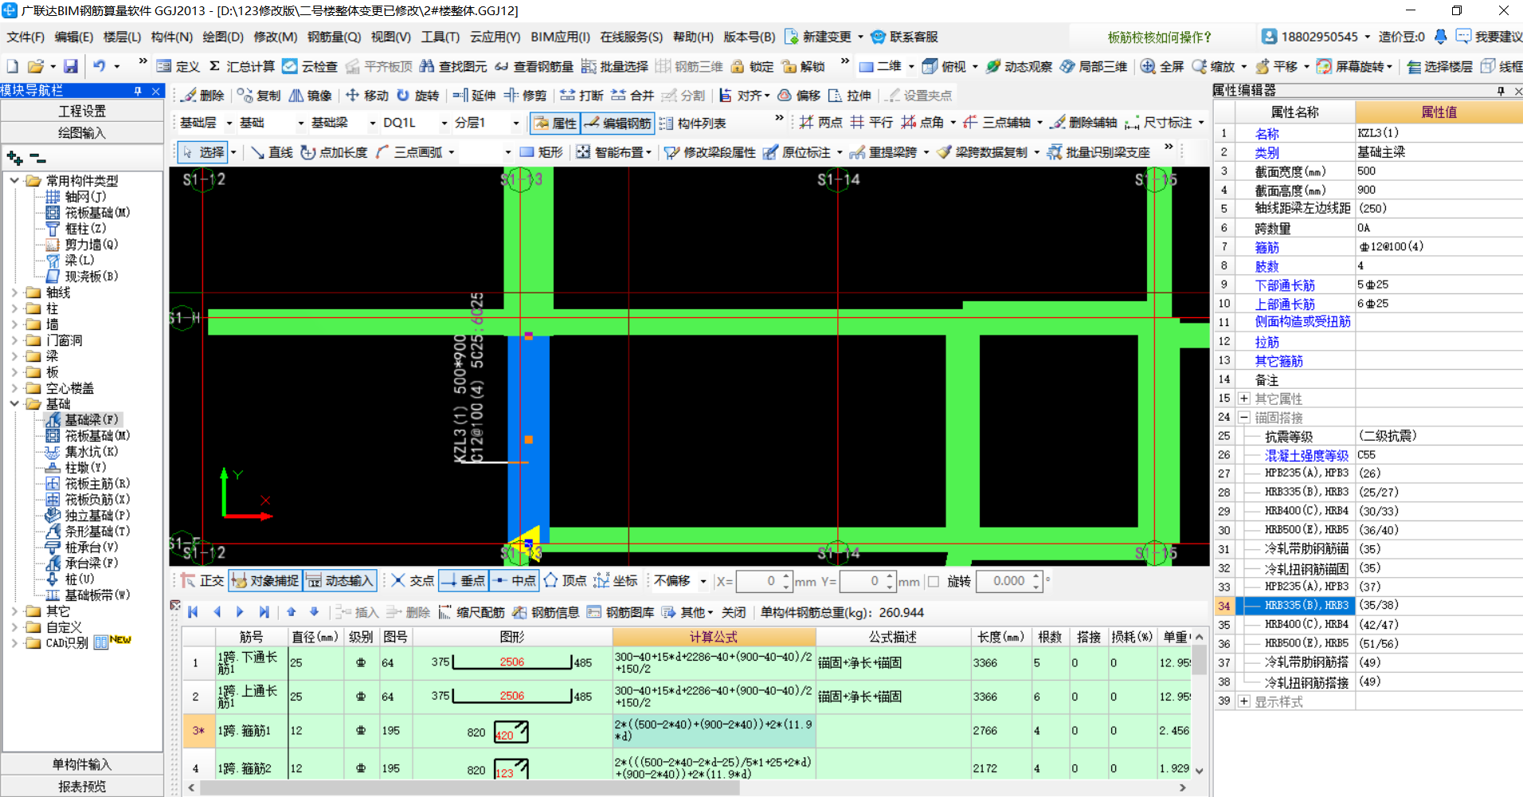Open the 分层1 layer dropdown

[516, 123]
